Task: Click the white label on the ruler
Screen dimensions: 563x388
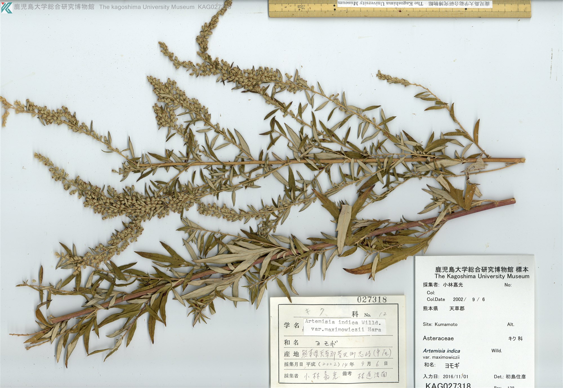Action: [x=415, y=4]
